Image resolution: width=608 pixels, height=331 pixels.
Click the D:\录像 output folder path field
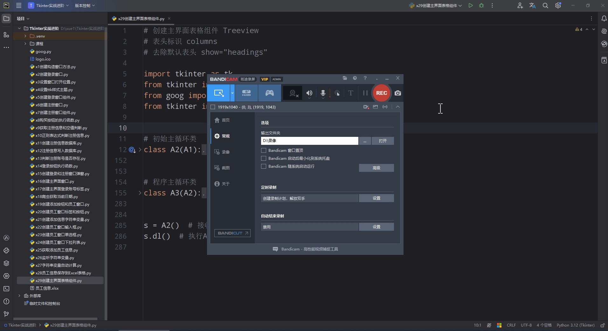308,141
